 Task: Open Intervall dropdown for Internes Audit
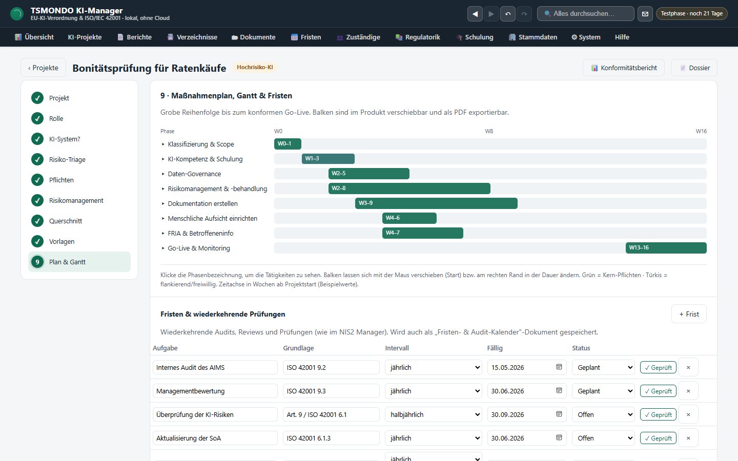point(434,367)
